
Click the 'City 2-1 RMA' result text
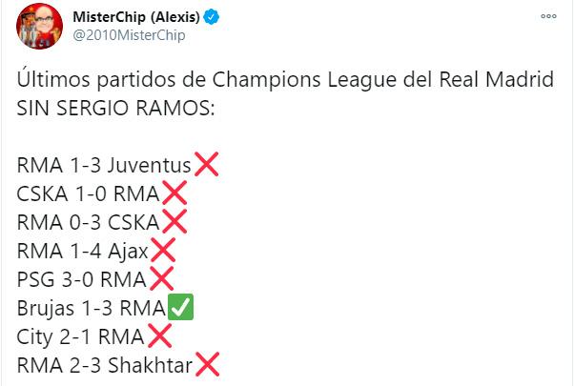point(79,338)
